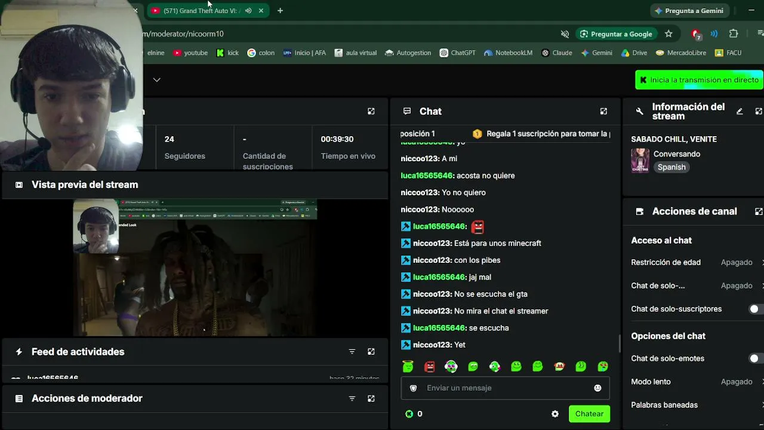Open the chat settings gear icon
This screenshot has height=430, width=764.
pos(555,414)
